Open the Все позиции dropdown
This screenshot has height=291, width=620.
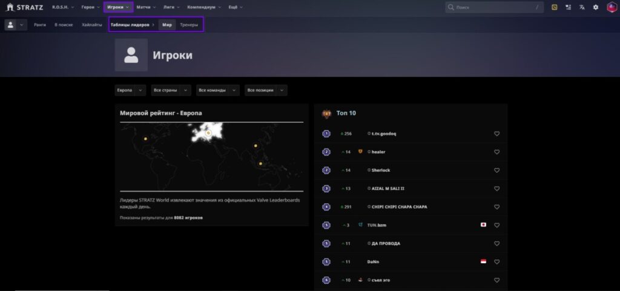pos(266,90)
